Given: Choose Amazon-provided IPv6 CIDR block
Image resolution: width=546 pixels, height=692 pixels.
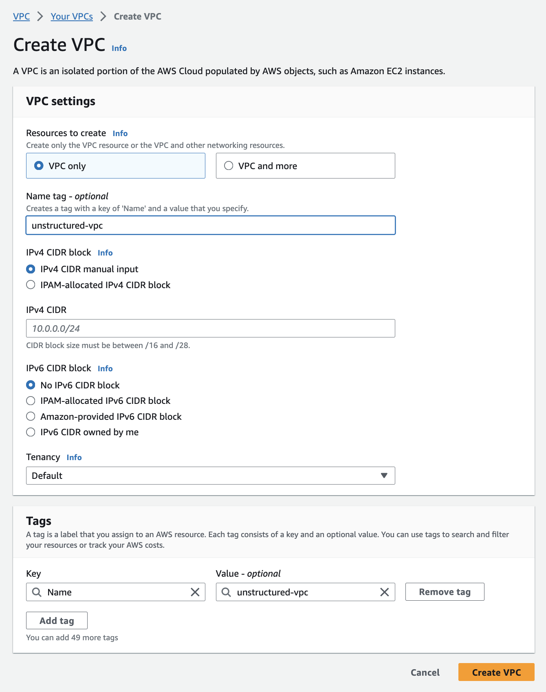Looking at the screenshot, I should (x=31, y=417).
